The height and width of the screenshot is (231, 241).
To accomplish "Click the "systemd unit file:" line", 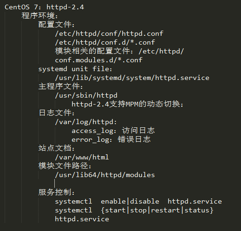I will click(75, 69).
